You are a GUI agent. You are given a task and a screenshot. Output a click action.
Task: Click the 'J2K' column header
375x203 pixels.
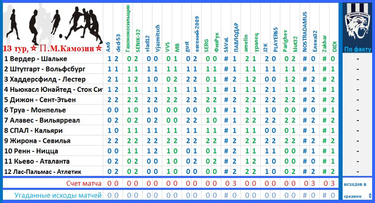pos(265,47)
